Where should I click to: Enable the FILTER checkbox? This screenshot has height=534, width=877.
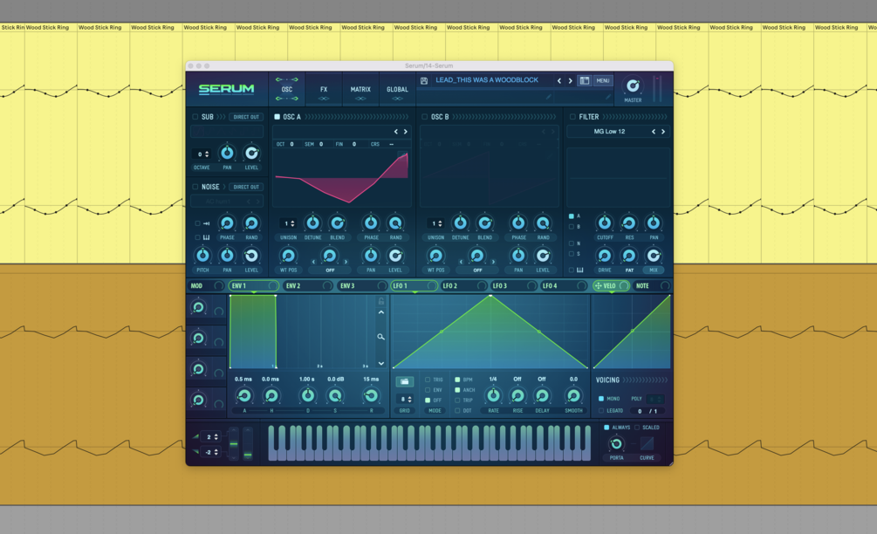click(x=572, y=117)
